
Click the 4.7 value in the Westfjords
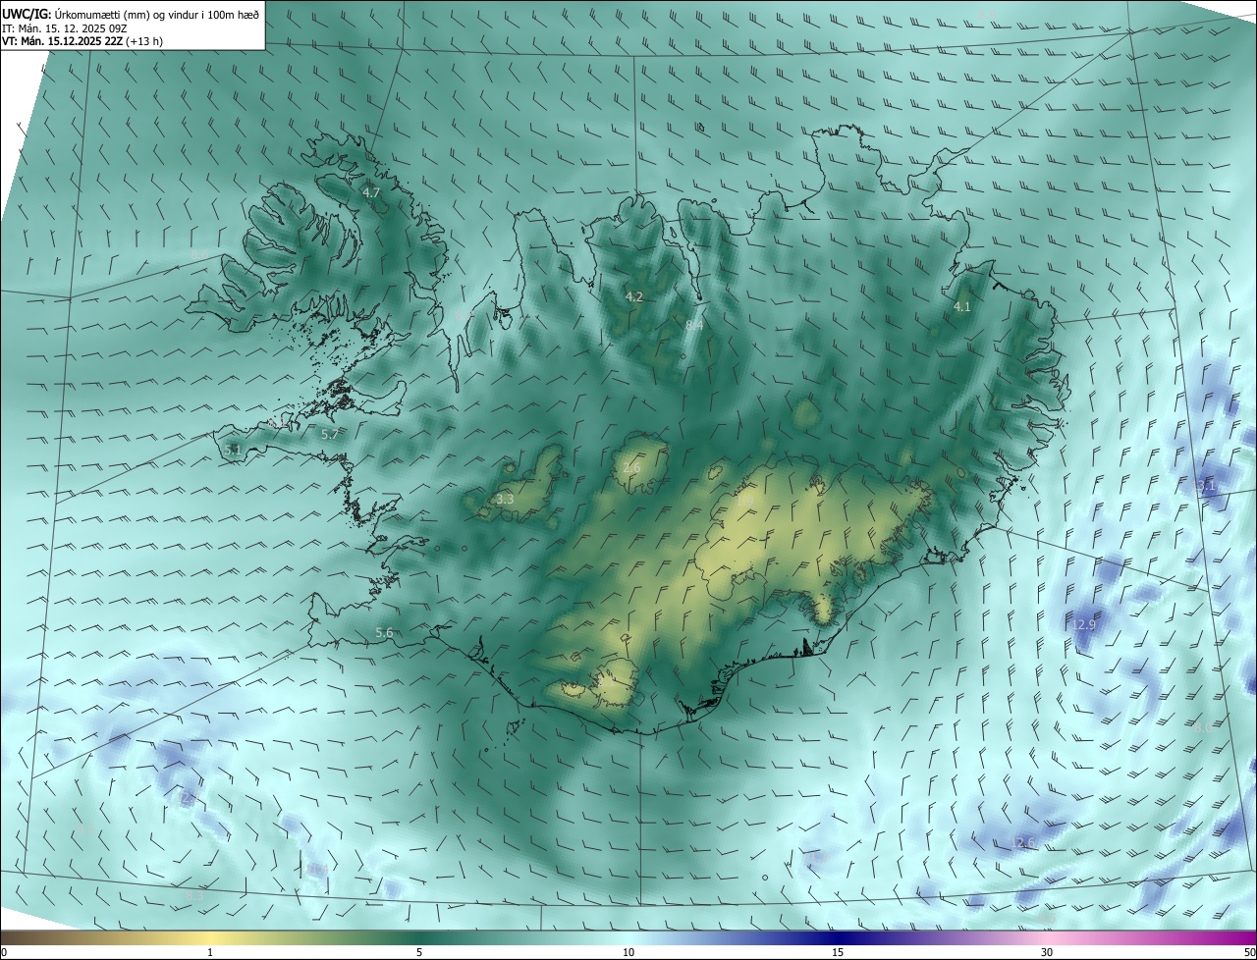point(371,193)
